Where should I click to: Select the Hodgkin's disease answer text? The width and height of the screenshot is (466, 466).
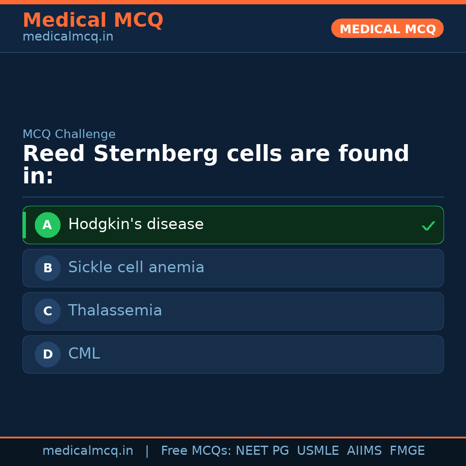click(x=136, y=224)
